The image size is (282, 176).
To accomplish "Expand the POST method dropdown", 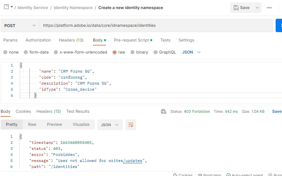I will click(20, 25).
